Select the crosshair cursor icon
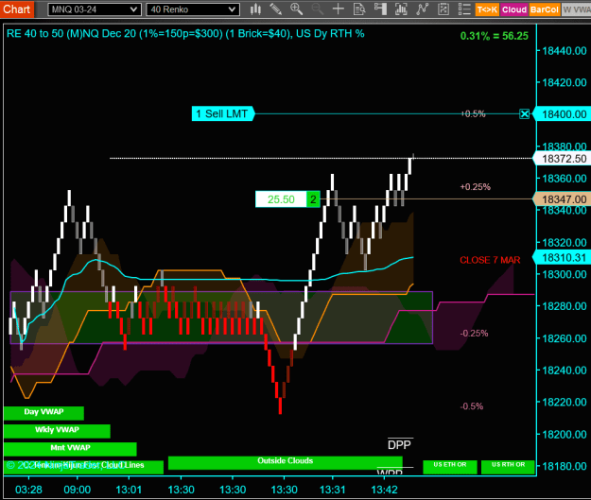The height and width of the screenshot is (500, 591). (x=339, y=9)
